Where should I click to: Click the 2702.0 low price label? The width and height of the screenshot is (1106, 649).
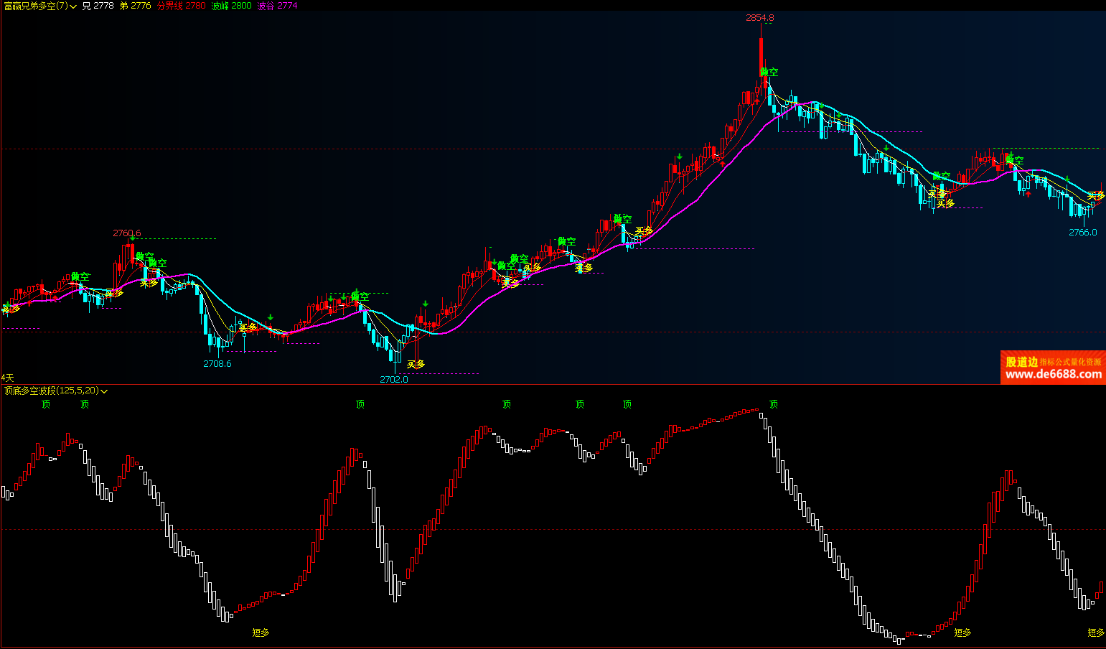coord(393,379)
